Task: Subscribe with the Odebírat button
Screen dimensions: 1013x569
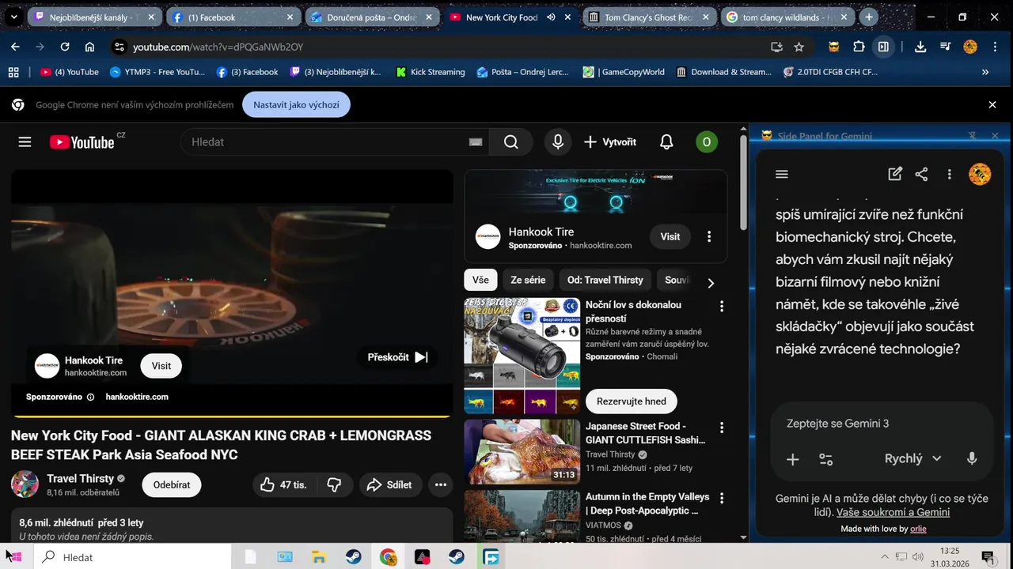Action: point(172,485)
